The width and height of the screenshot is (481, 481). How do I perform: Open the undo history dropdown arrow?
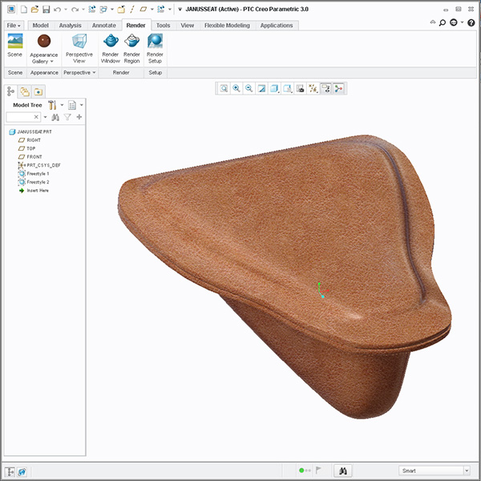click(x=66, y=10)
